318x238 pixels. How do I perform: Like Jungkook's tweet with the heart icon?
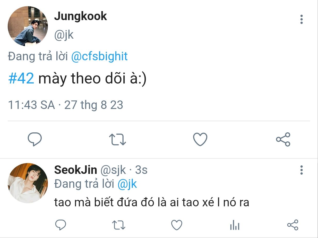click(200, 139)
